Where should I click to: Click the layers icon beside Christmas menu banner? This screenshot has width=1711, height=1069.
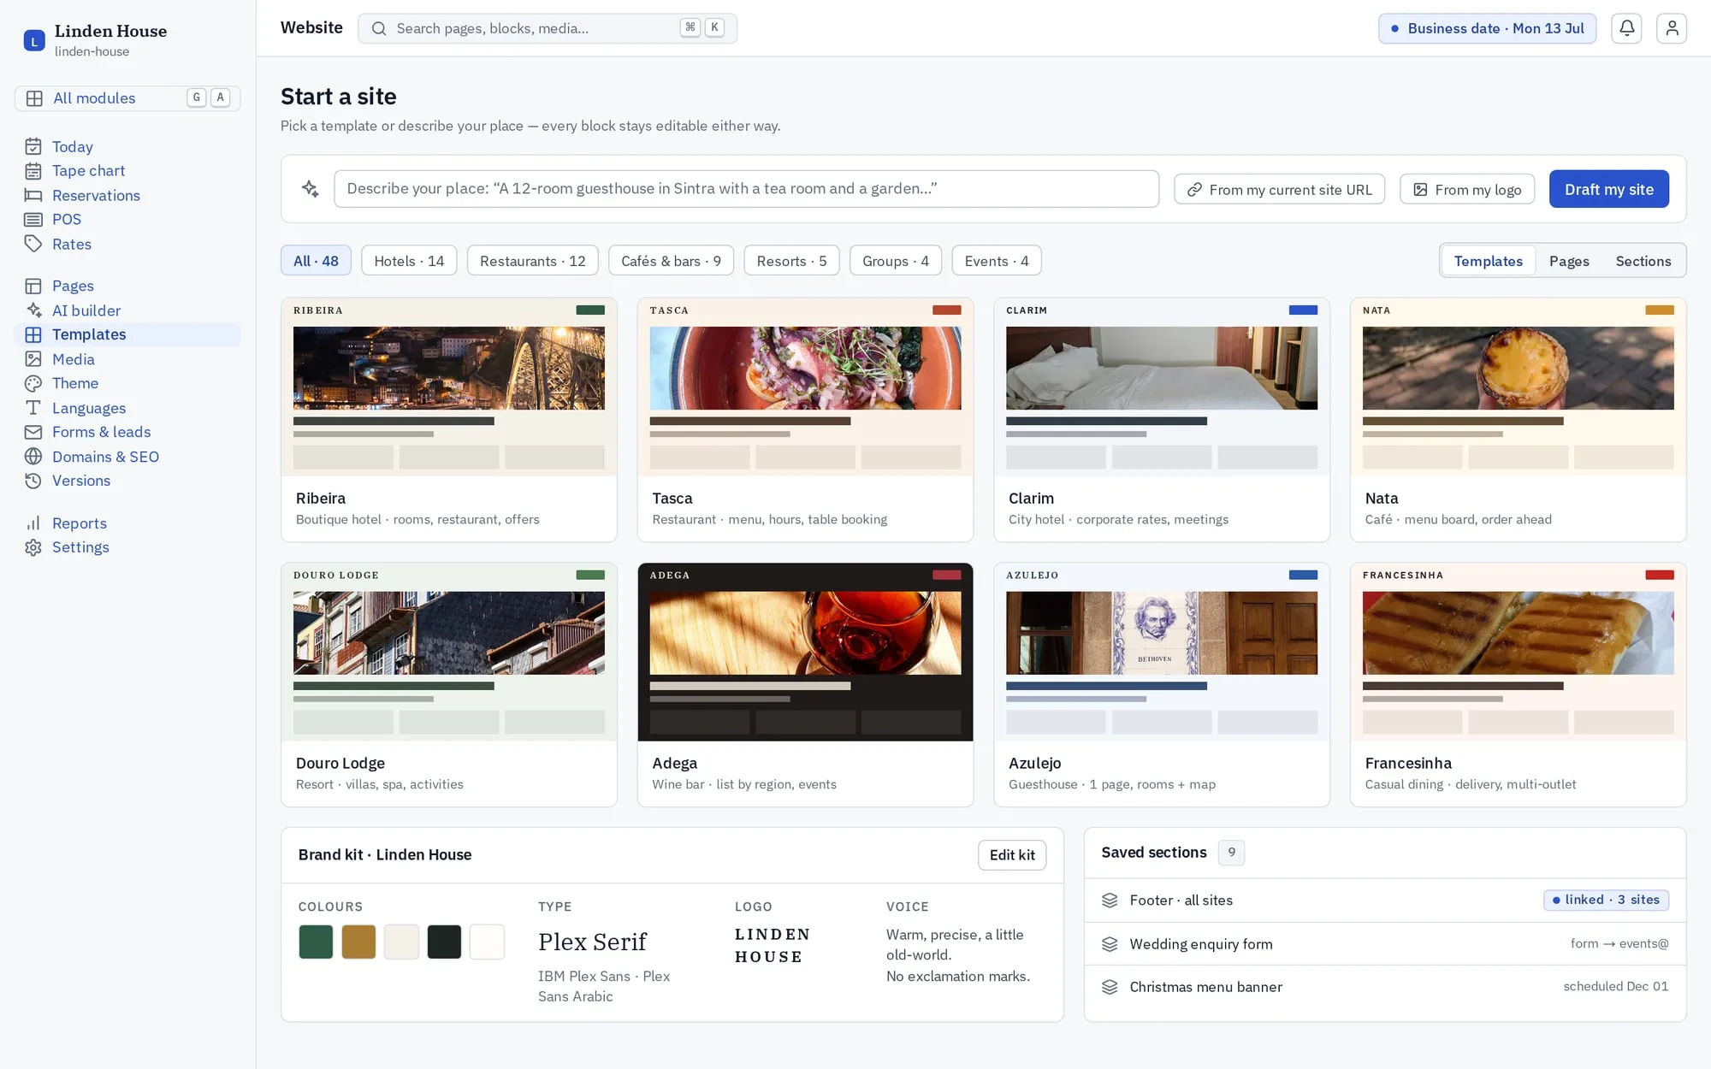[x=1110, y=987]
